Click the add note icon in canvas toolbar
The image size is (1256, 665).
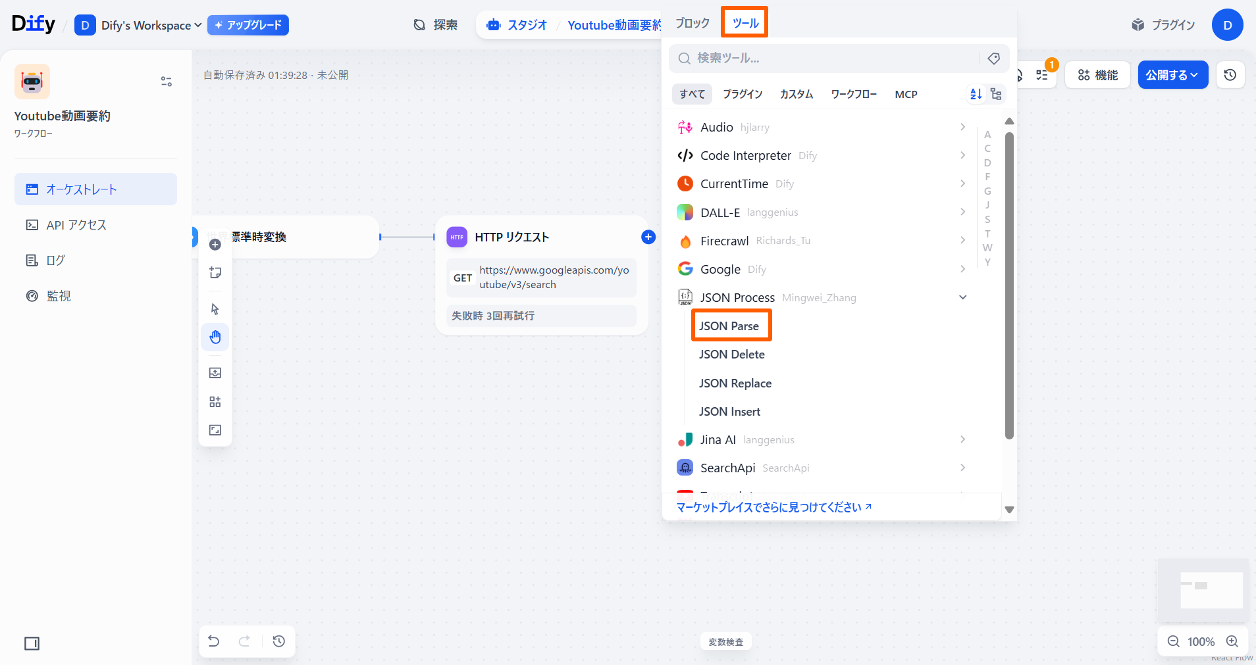click(x=215, y=273)
